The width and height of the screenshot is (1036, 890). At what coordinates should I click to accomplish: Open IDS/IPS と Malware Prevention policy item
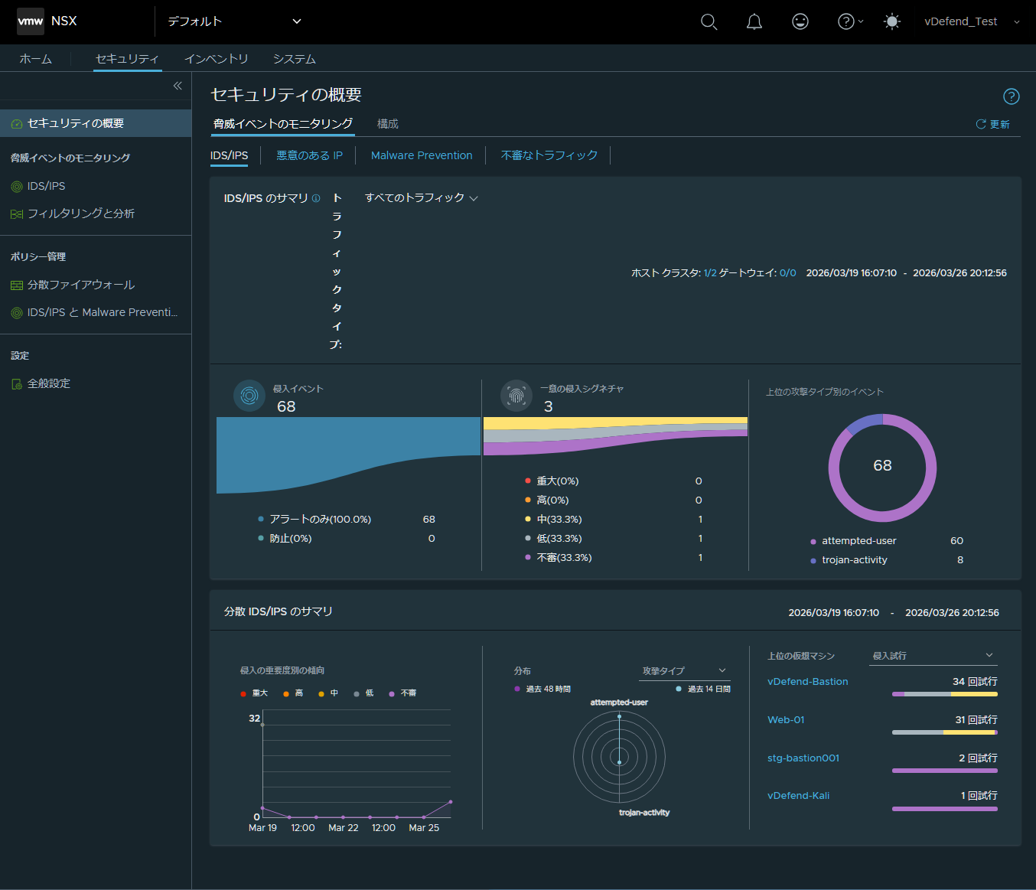pos(96,312)
